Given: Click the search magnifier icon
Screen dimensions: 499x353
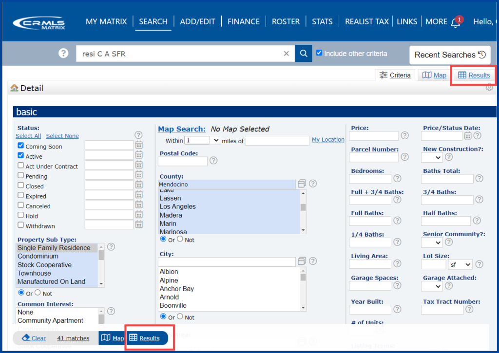Looking at the screenshot, I should [x=303, y=54].
